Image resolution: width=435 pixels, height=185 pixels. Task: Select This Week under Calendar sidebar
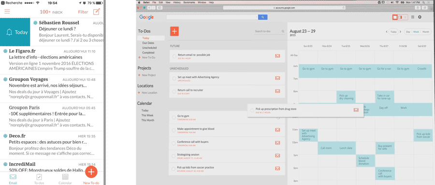[147, 115]
